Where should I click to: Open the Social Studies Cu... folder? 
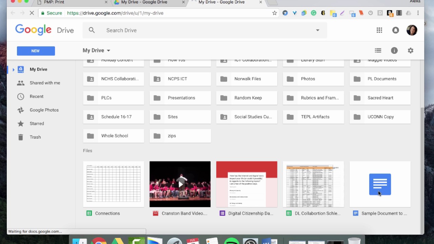(x=247, y=117)
